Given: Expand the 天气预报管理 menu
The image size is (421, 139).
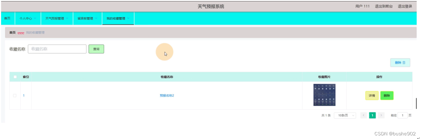Looking at the screenshot, I should tap(57, 18).
